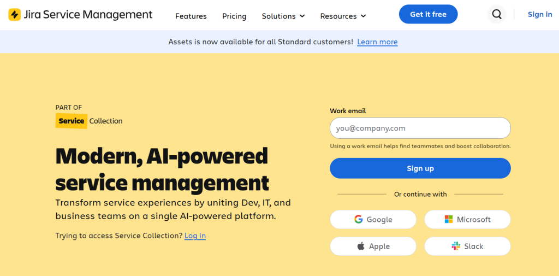Click the Slack logo icon

pos(456,246)
